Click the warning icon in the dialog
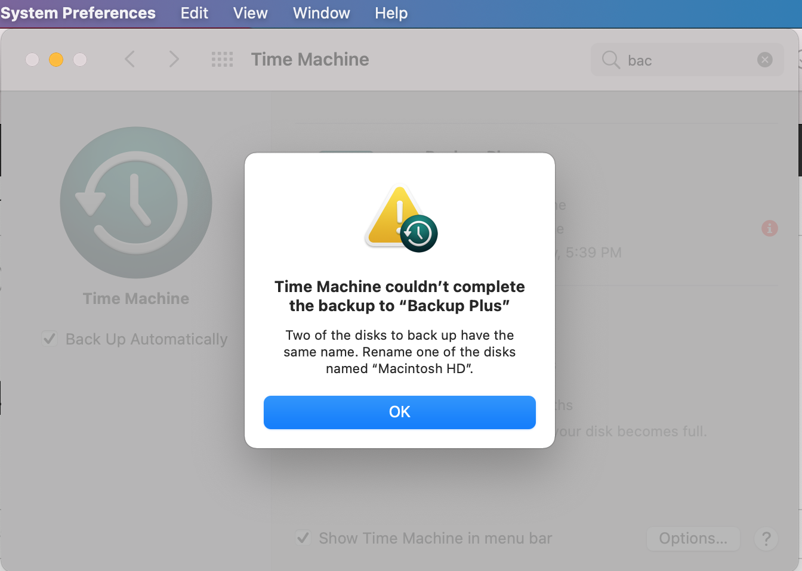802x571 pixels. [x=401, y=219]
